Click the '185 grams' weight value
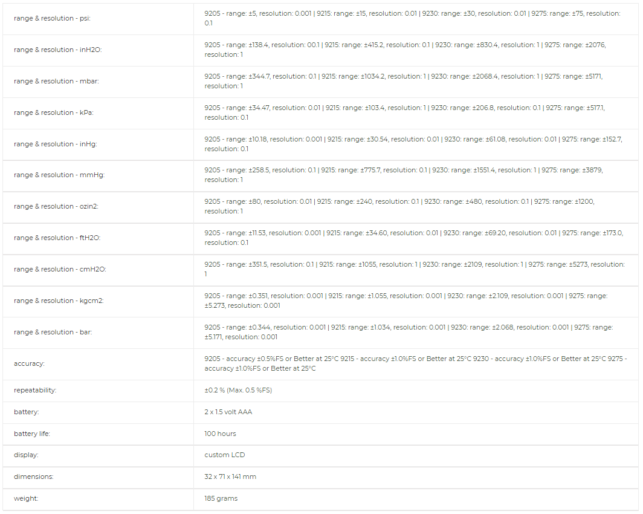This screenshot has width=643, height=514. (221, 499)
